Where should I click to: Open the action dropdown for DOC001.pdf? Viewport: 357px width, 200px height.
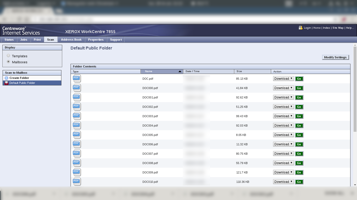(284, 97)
